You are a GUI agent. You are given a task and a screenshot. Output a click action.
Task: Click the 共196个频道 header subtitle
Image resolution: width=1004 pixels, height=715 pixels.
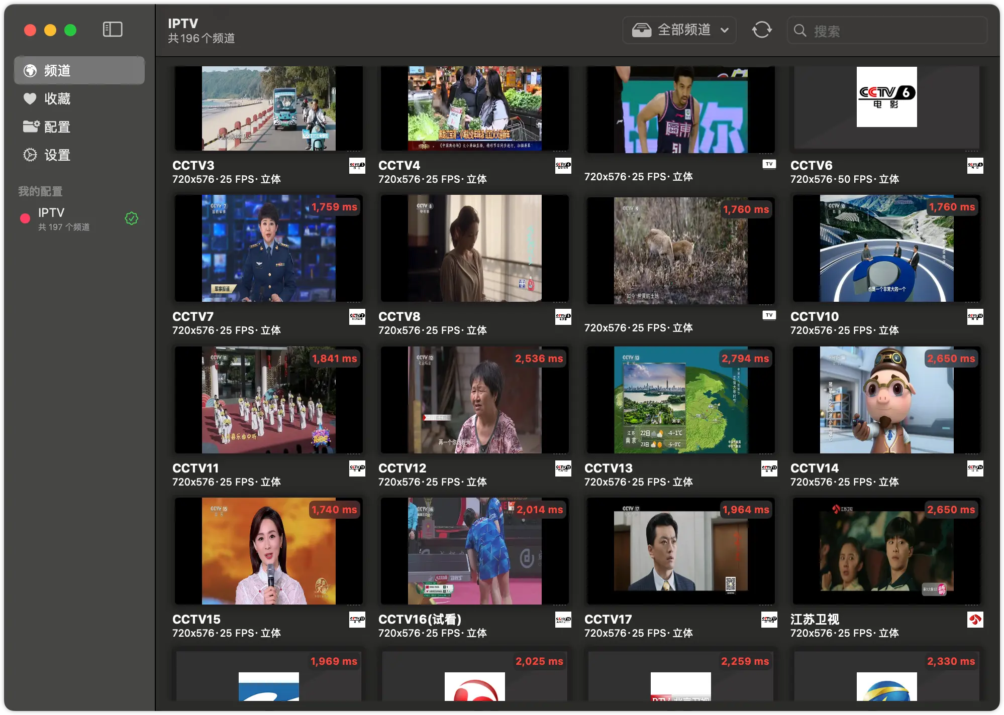(x=202, y=39)
